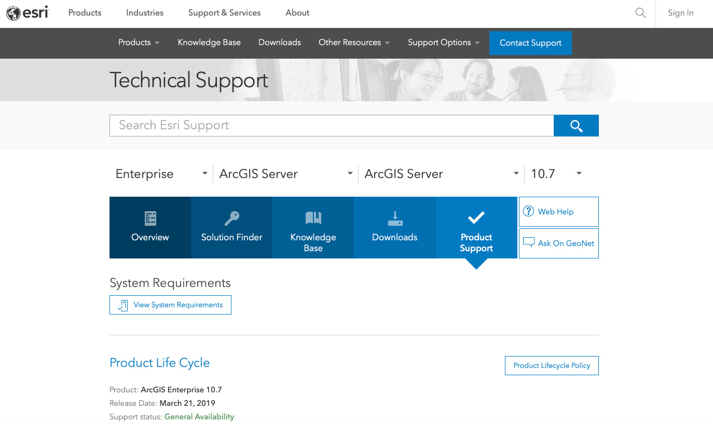Screen dimensions: 713x424
Task: Open the Support Options menu
Action: click(444, 43)
